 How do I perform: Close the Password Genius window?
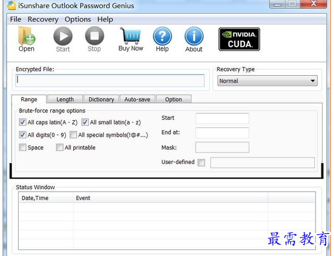point(313,4)
